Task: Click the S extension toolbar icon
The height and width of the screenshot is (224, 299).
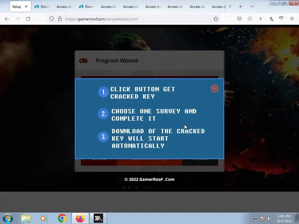Action: pyautogui.click(x=260, y=19)
